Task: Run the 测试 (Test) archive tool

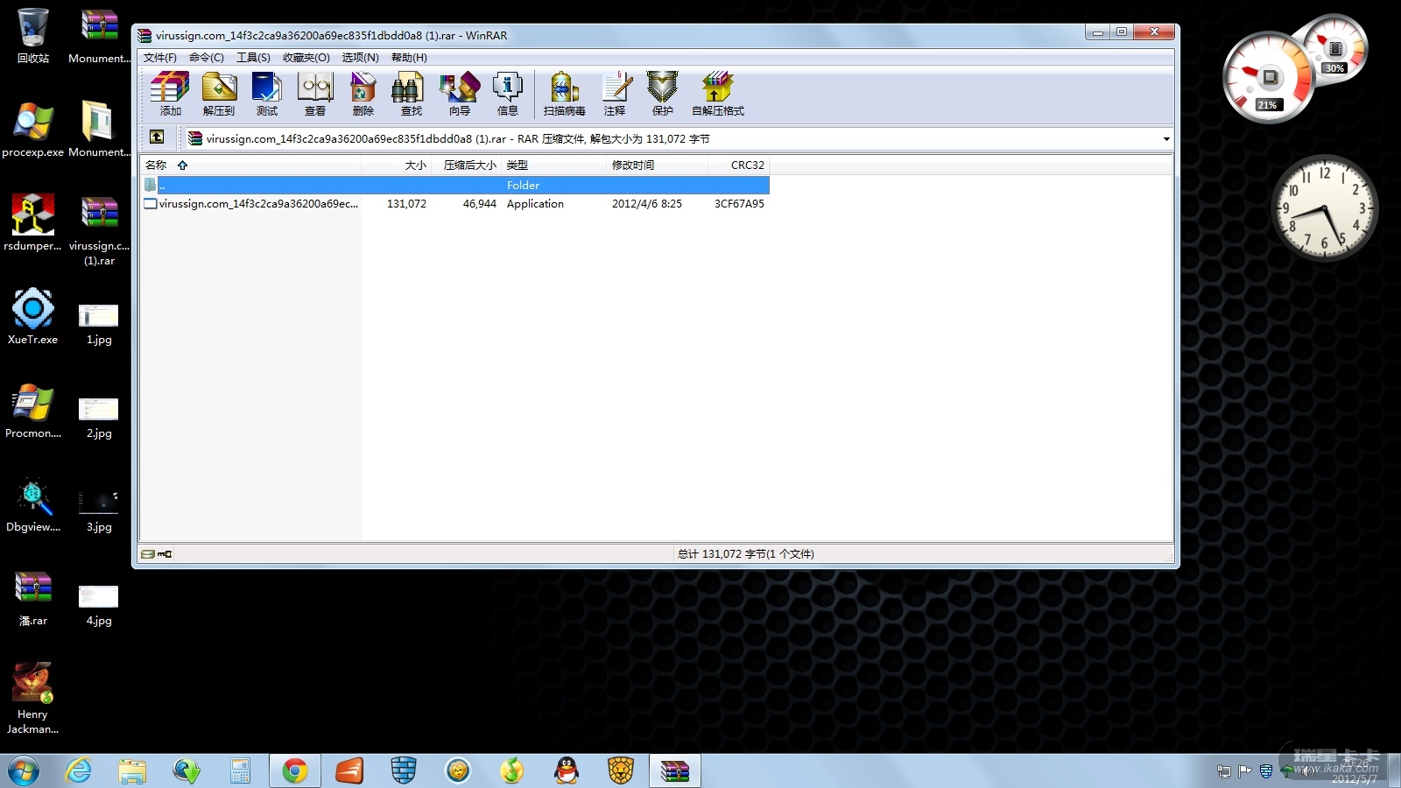Action: click(x=266, y=94)
